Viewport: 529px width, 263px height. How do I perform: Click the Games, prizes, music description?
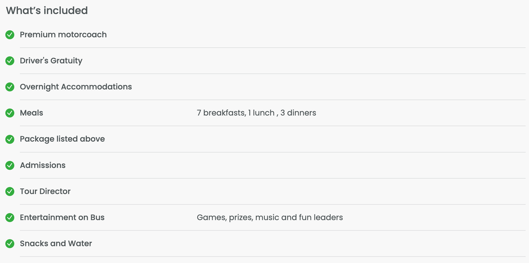[x=270, y=218]
